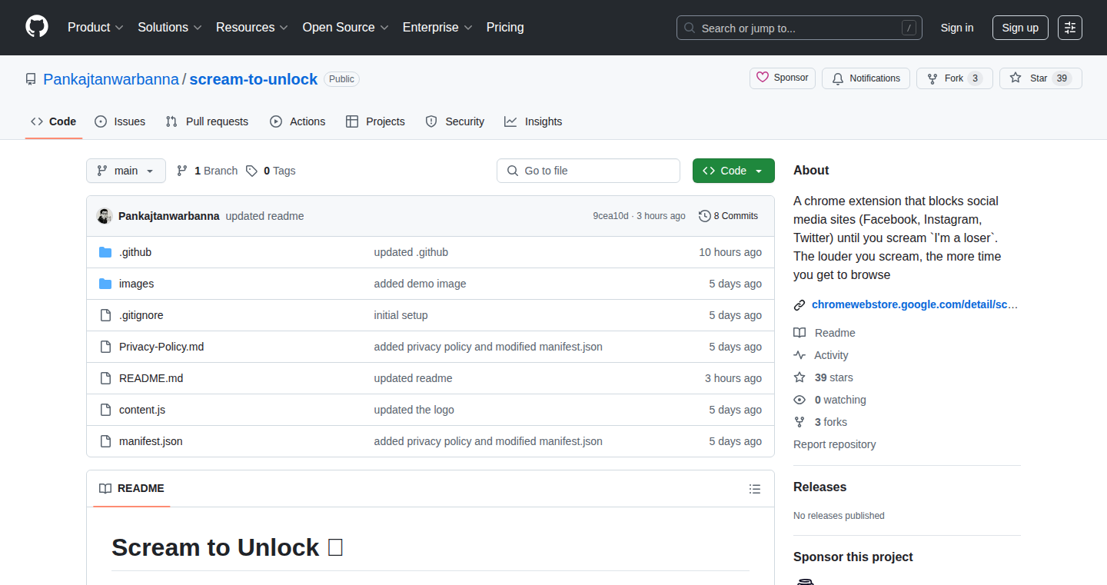The width and height of the screenshot is (1107, 585).
Task: Switch to the Issues tab
Action: tap(120, 121)
